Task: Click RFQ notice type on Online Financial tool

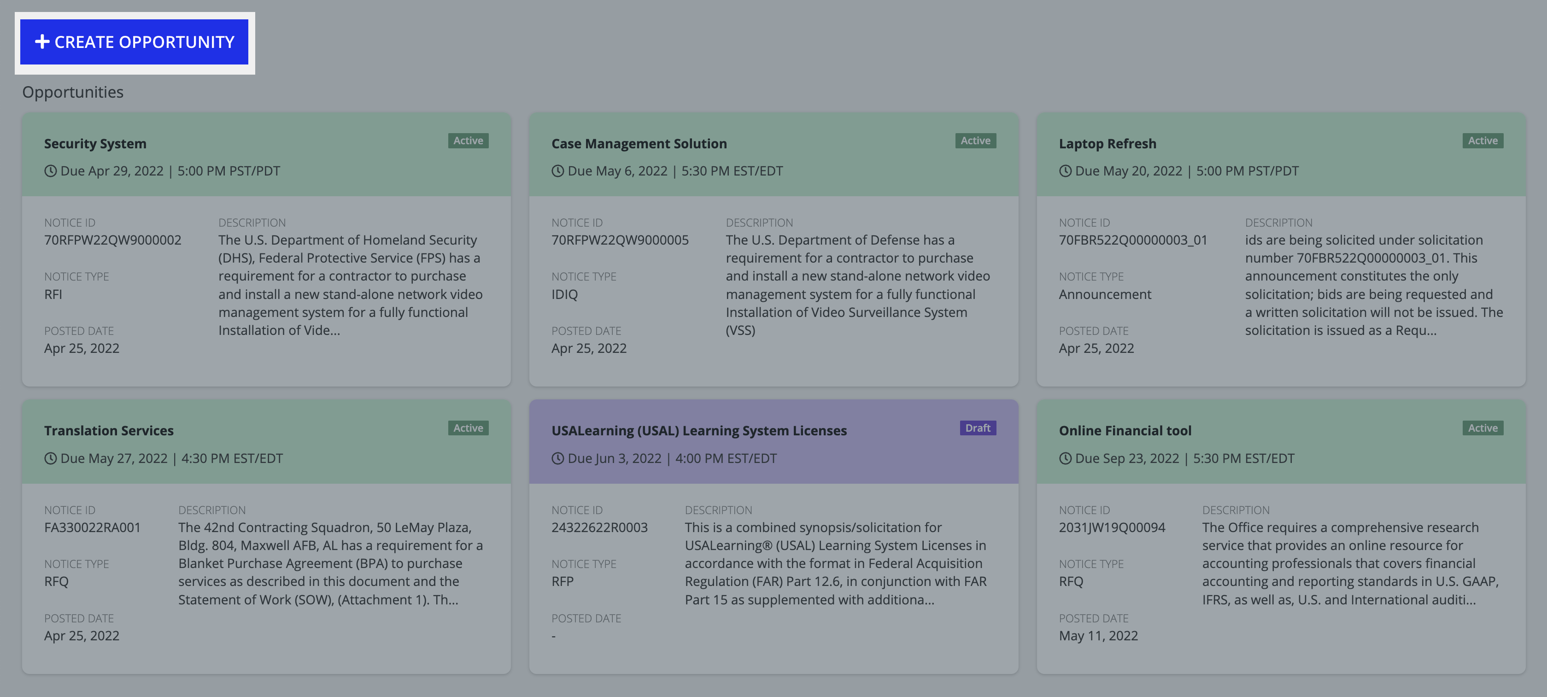Action: [1071, 582]
